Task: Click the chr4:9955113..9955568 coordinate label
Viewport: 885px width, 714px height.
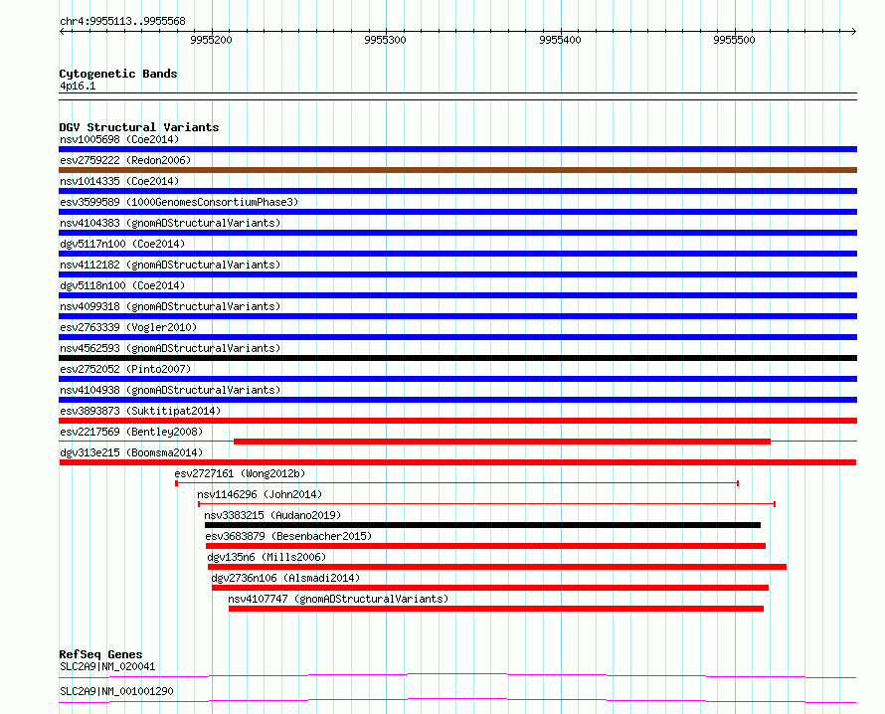Action: click(x=122, y=22)
